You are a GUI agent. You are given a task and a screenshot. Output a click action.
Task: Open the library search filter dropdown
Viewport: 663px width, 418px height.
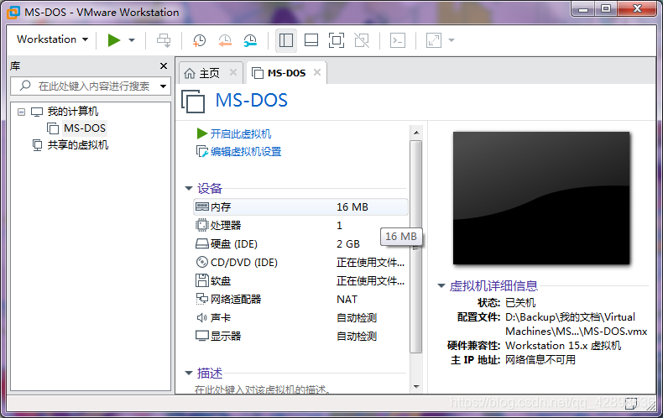tap(163, 86)
